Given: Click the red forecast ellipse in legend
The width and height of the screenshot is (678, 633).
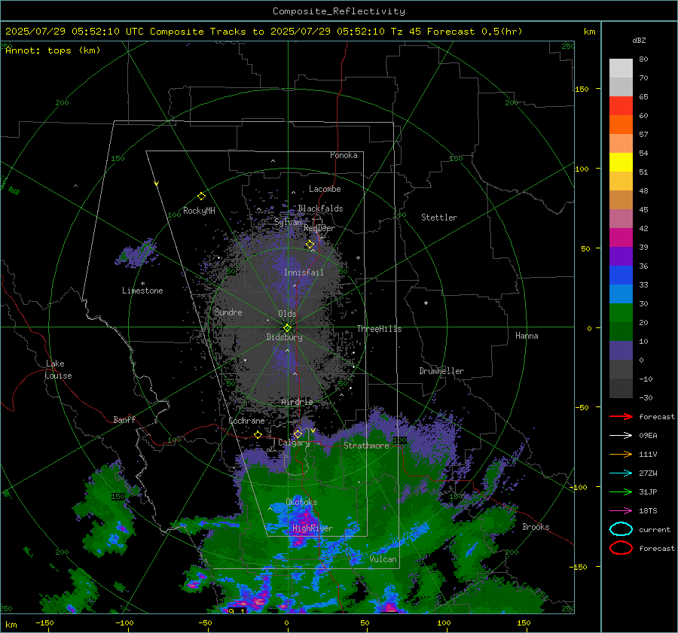Looking at the screenshot, I should (x=621, y=548).
